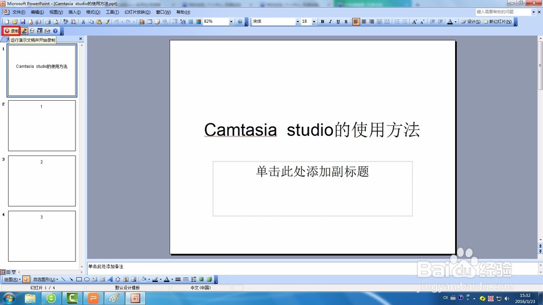Open Camtasia from Windows taskbar
The height and width of the screenshot is (305, 543).
[x=72, y=298]
